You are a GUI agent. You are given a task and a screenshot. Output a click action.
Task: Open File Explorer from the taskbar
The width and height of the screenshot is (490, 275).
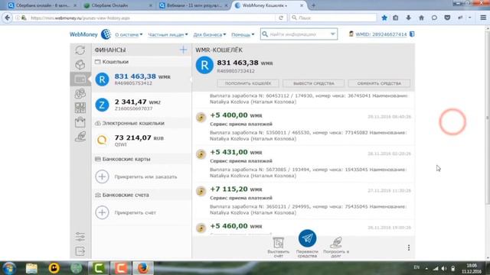coord(31,268)
